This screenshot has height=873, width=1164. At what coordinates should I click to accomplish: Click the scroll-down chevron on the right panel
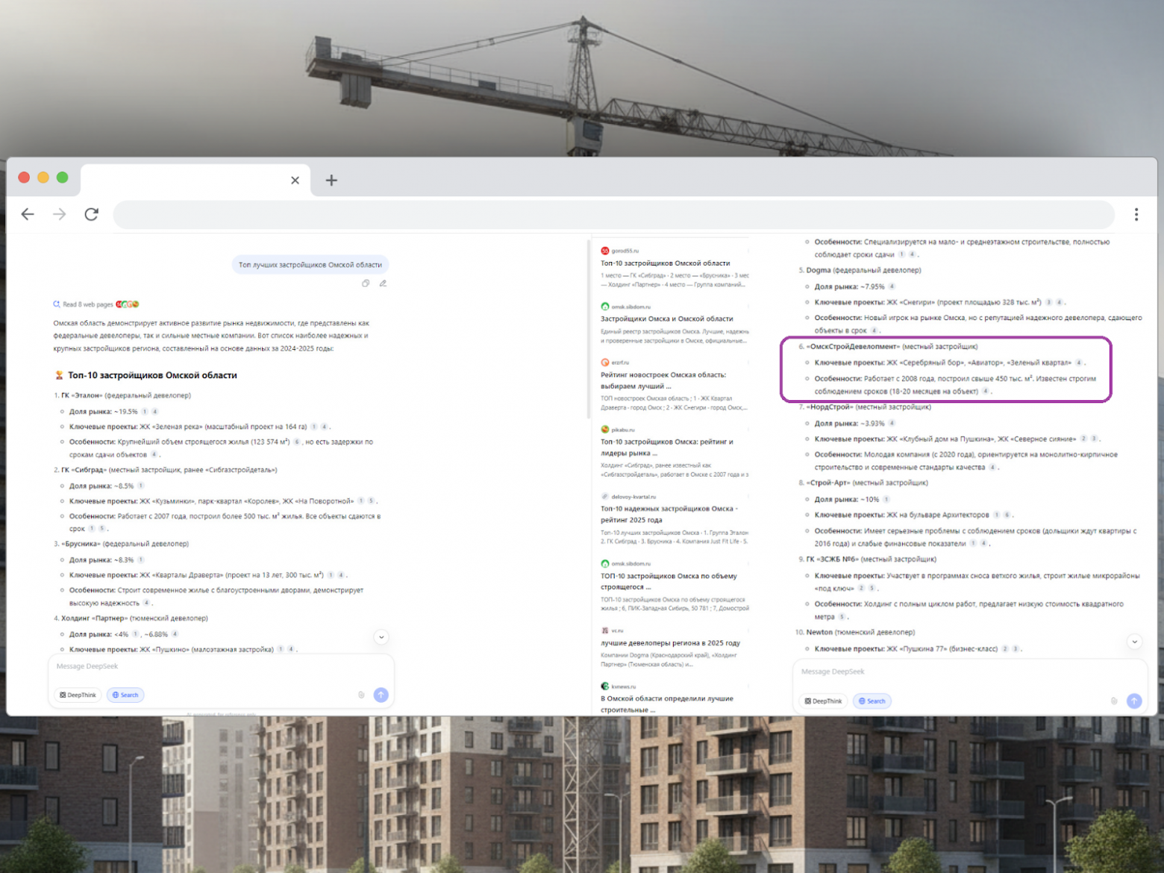point(1135,641)
